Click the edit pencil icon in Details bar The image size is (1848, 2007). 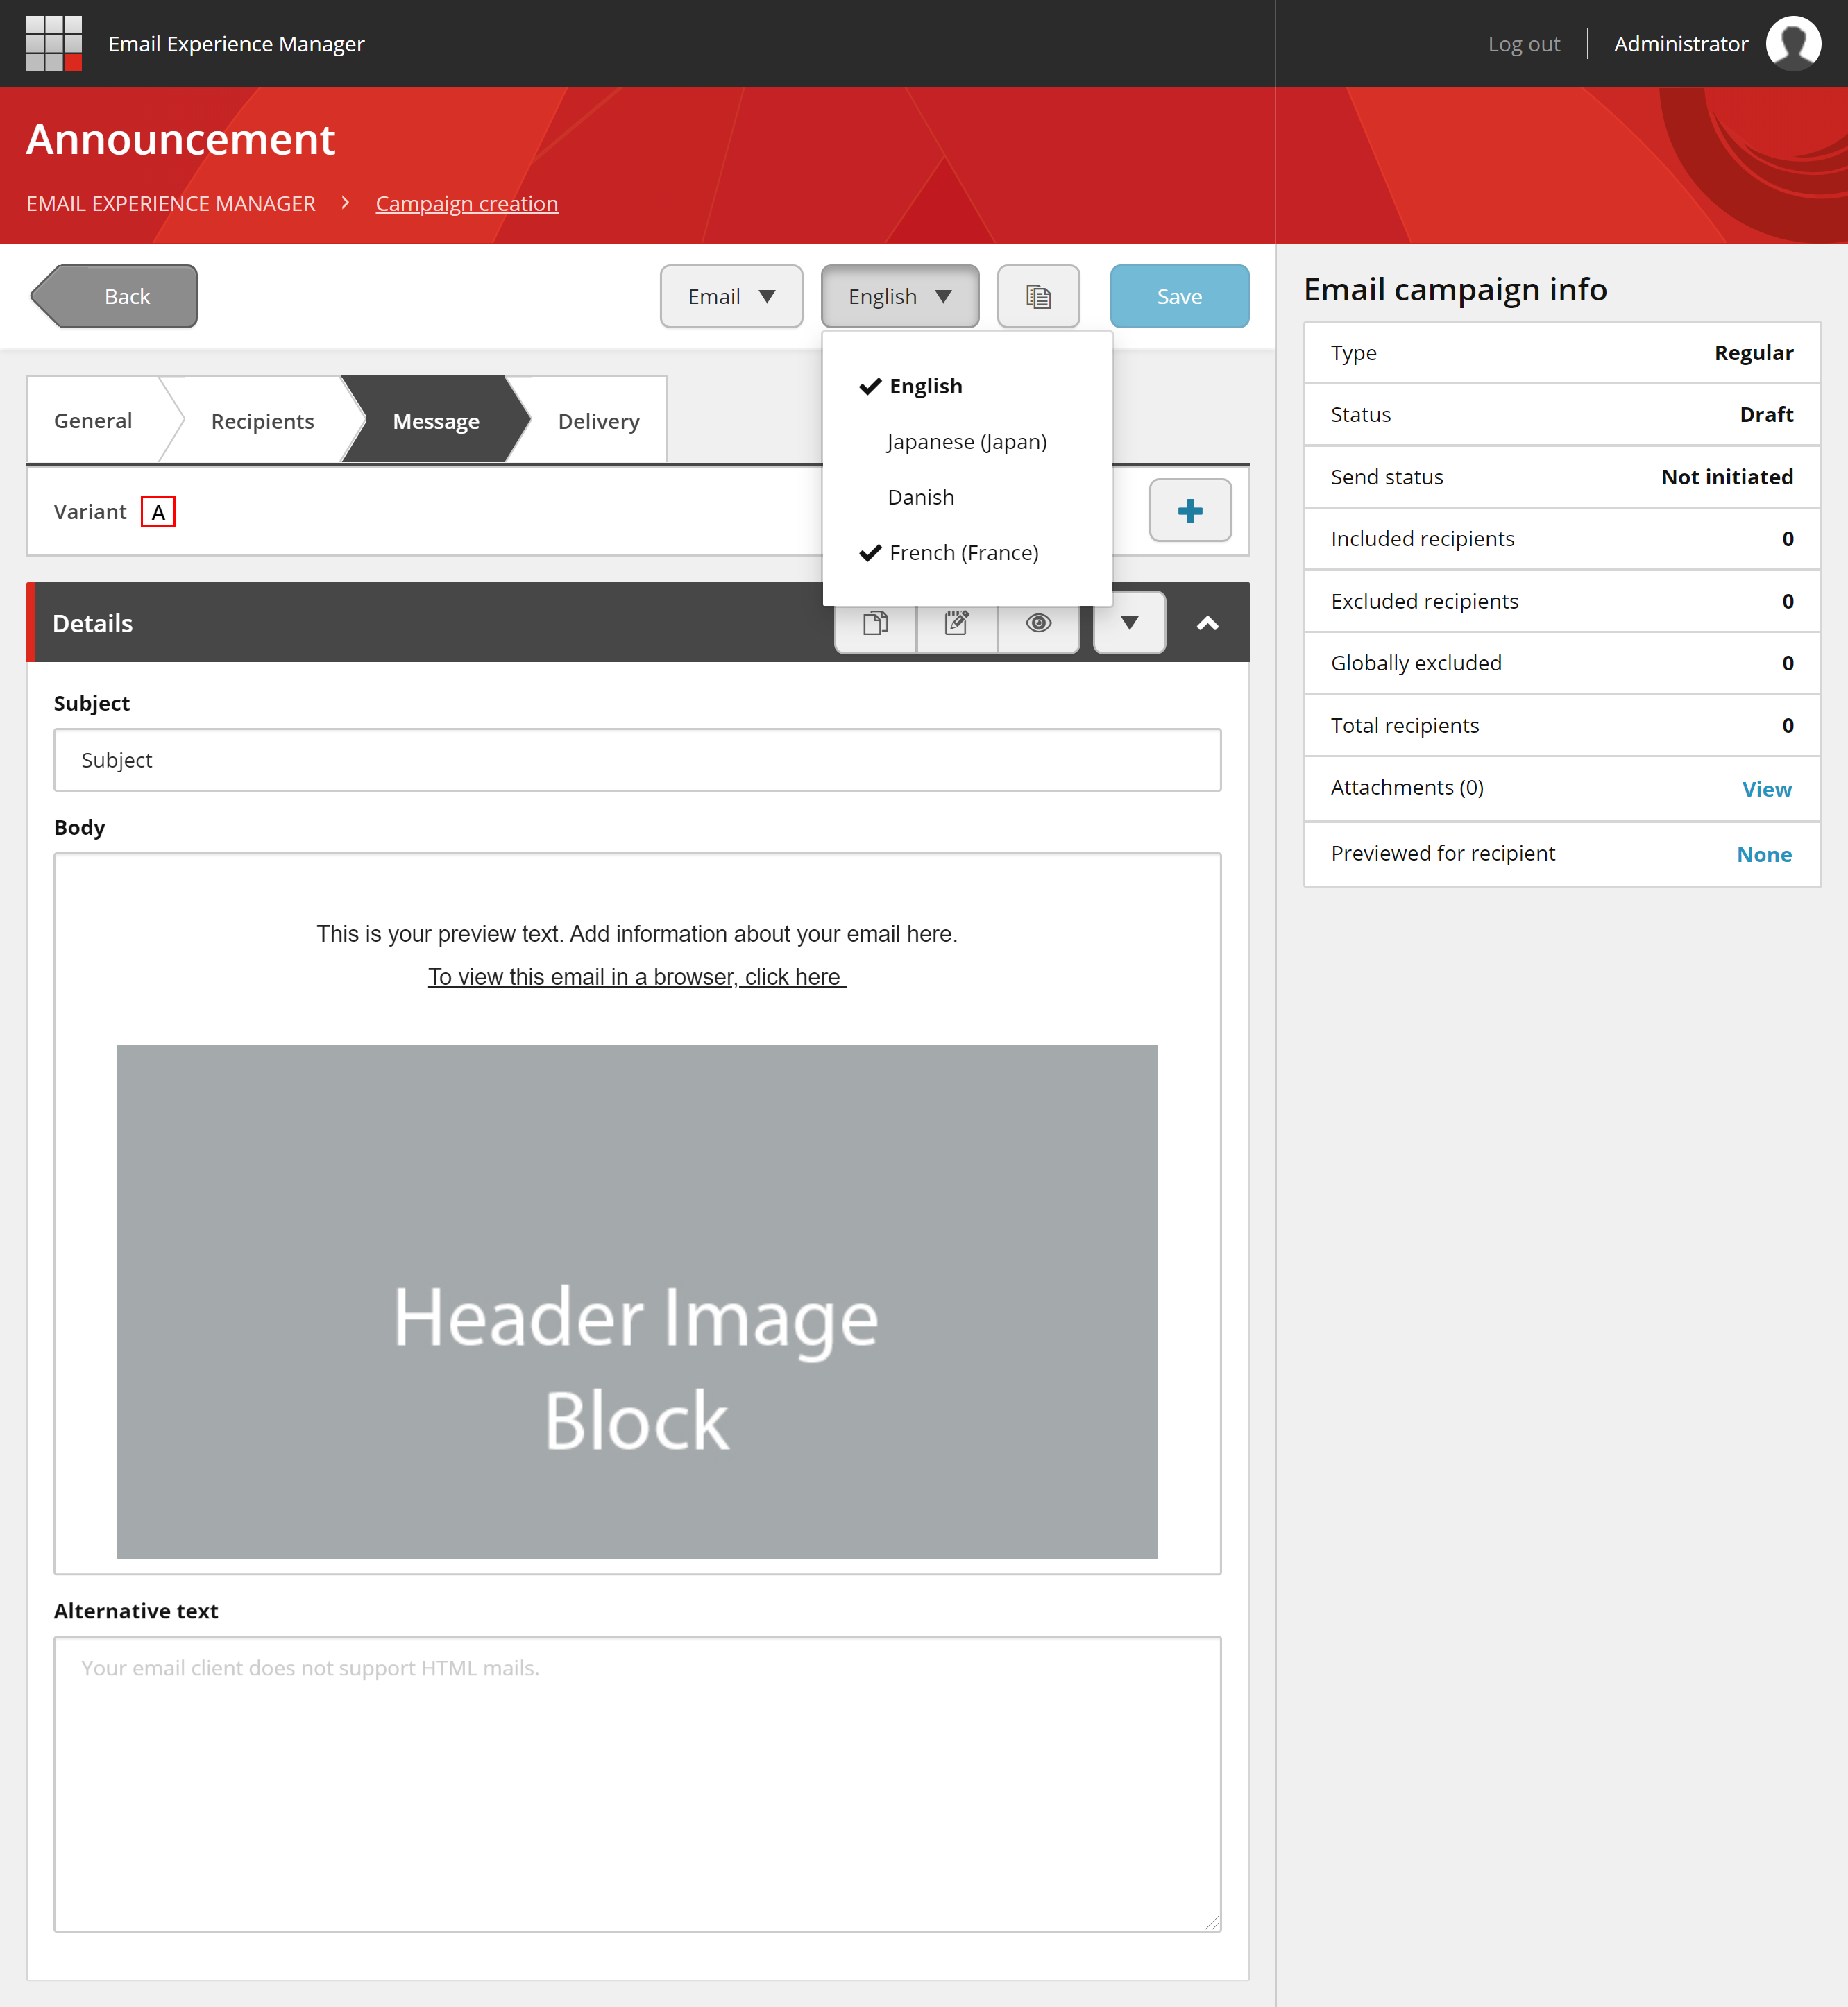click(957, 623)
